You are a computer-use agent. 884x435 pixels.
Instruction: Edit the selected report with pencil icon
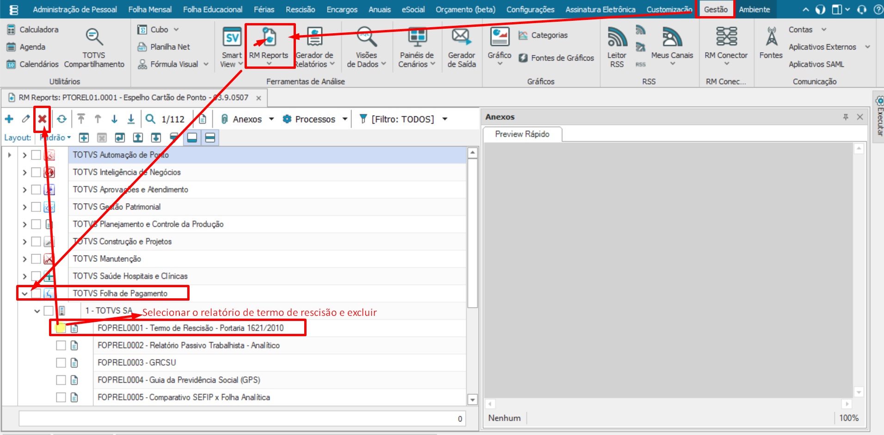click(x=26, y=119)
